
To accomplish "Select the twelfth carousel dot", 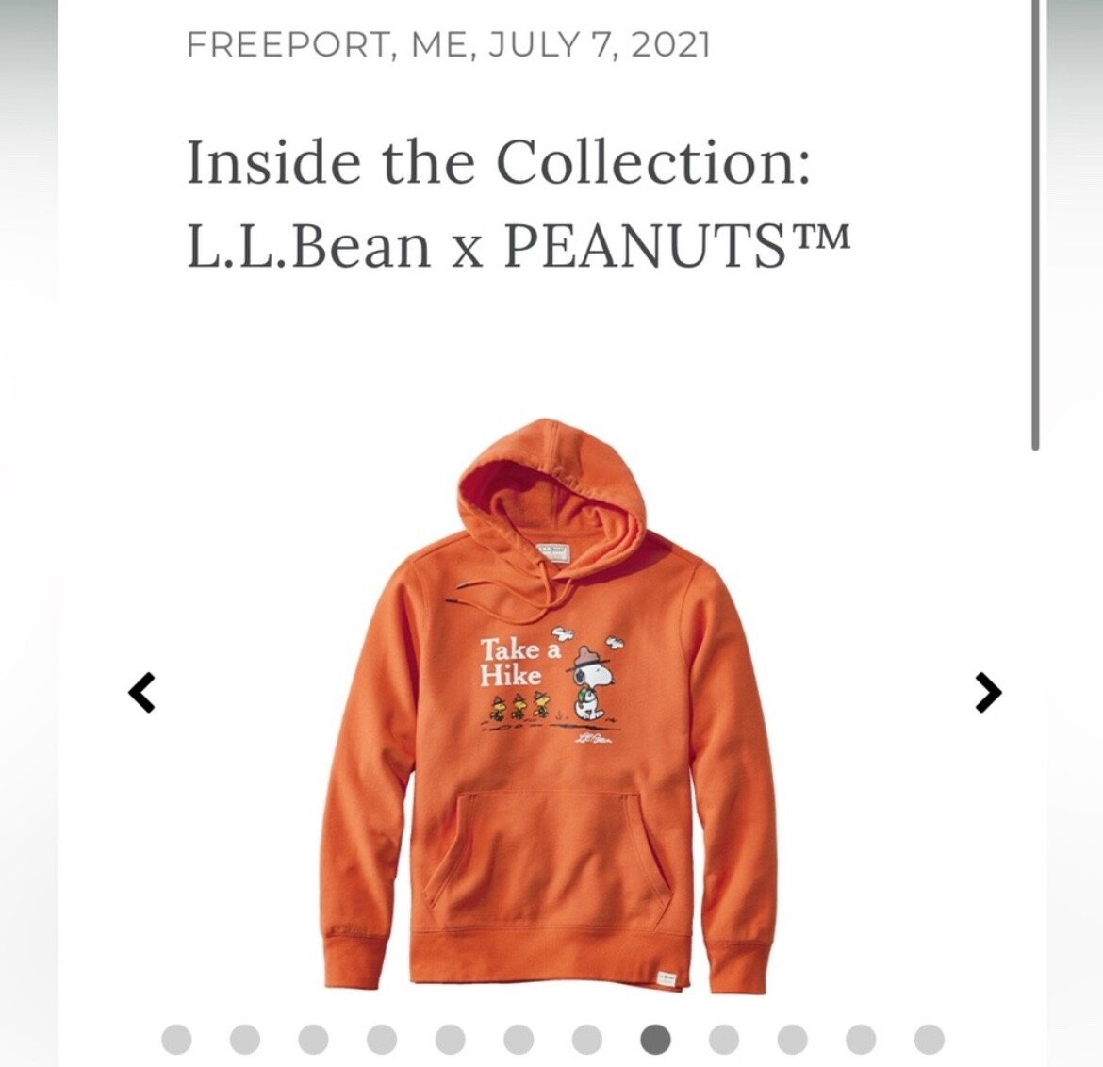I will click(x=929, y=1039).
